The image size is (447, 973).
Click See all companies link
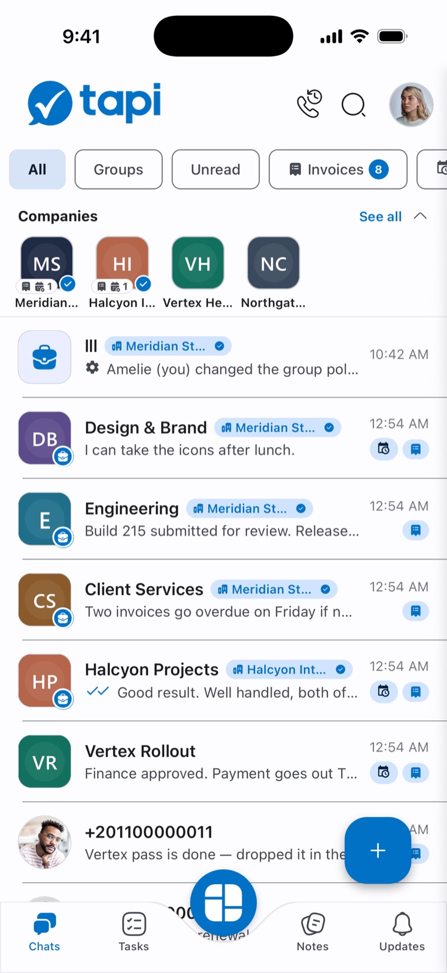(x=380, y=216)
